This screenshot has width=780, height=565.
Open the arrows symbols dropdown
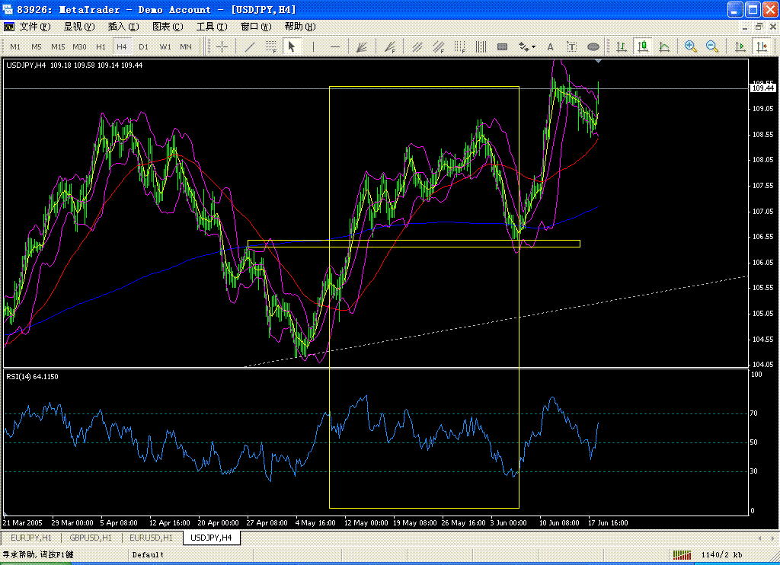pyautogui.click(x=526, y=46)
